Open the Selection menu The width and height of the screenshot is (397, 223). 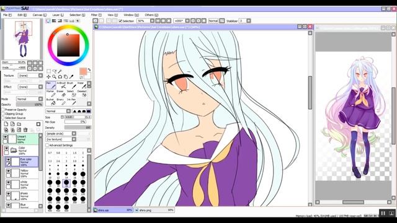77,15
